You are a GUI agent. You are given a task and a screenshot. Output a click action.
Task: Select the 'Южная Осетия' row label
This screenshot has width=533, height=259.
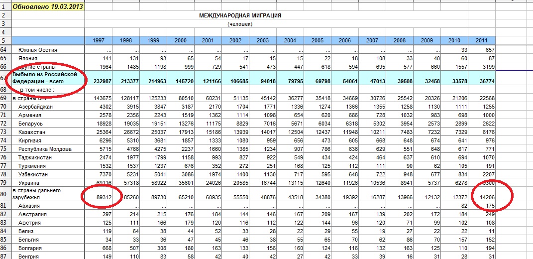[x=38, y=50]
